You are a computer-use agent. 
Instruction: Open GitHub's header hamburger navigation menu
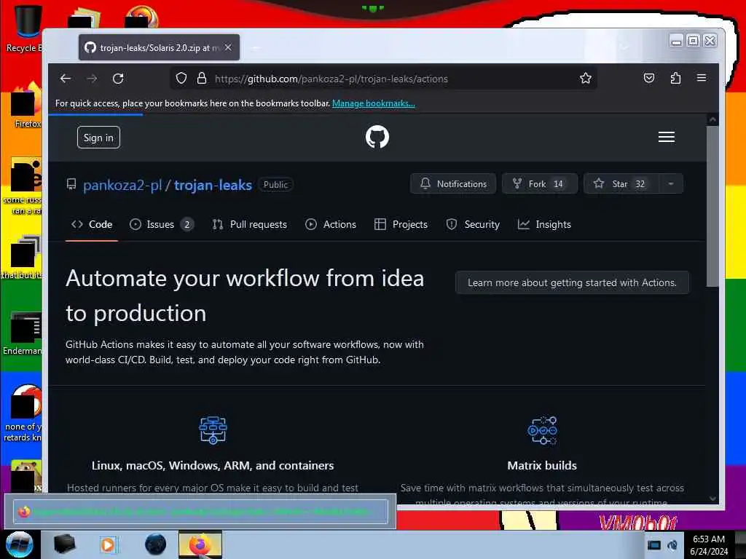click(666, 137)
